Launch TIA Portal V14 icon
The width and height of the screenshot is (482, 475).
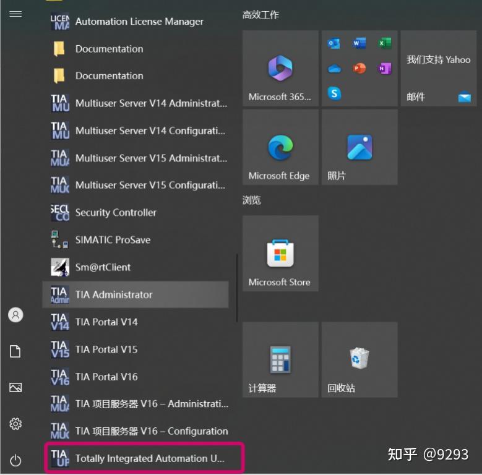coord(60,322)
